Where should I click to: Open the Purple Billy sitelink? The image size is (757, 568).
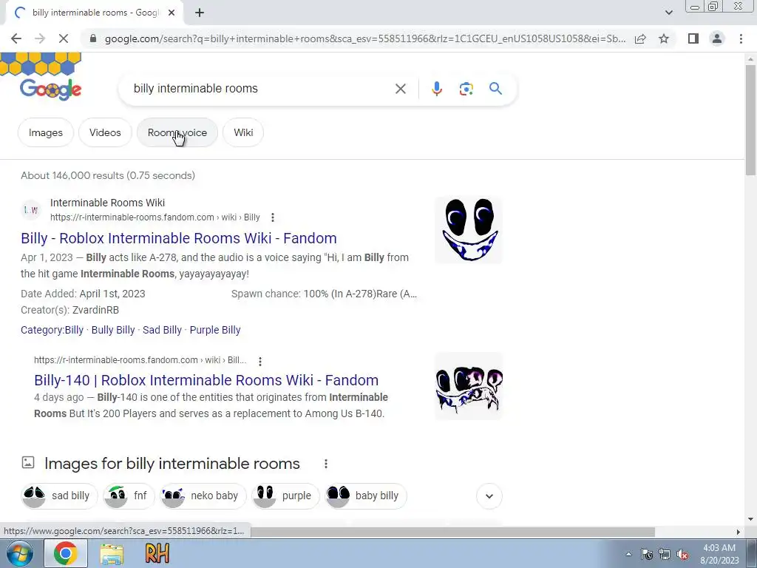tap(215, 330)
